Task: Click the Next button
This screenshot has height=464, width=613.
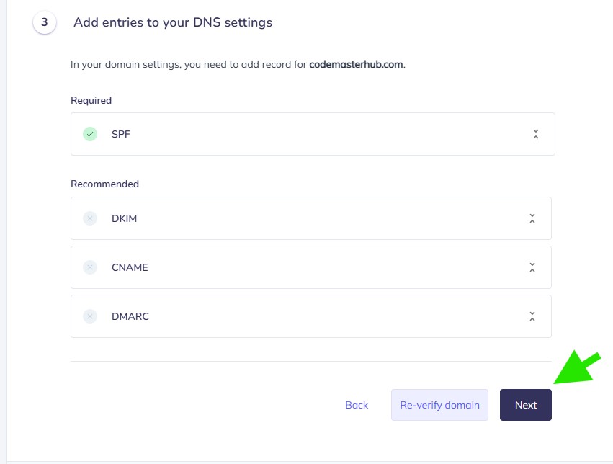Action: coord(526,405)
